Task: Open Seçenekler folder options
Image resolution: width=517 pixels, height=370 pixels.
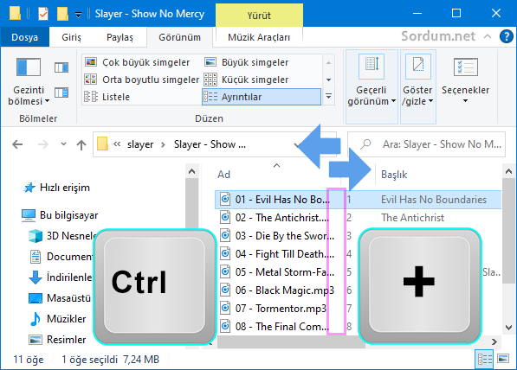Action: [x=466, y=80]
